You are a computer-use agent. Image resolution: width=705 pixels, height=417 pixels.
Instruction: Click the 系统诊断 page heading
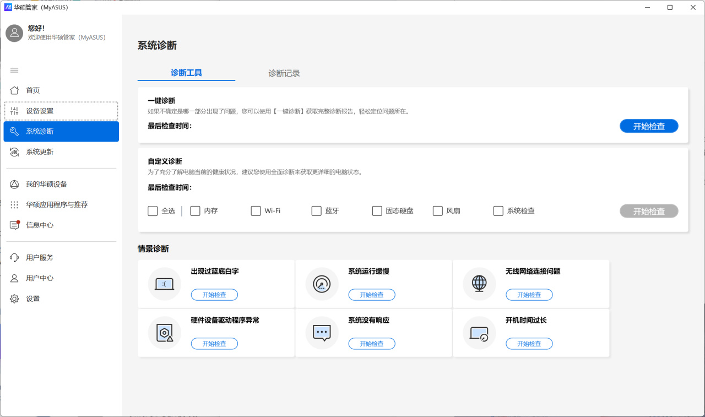(157, 46)
